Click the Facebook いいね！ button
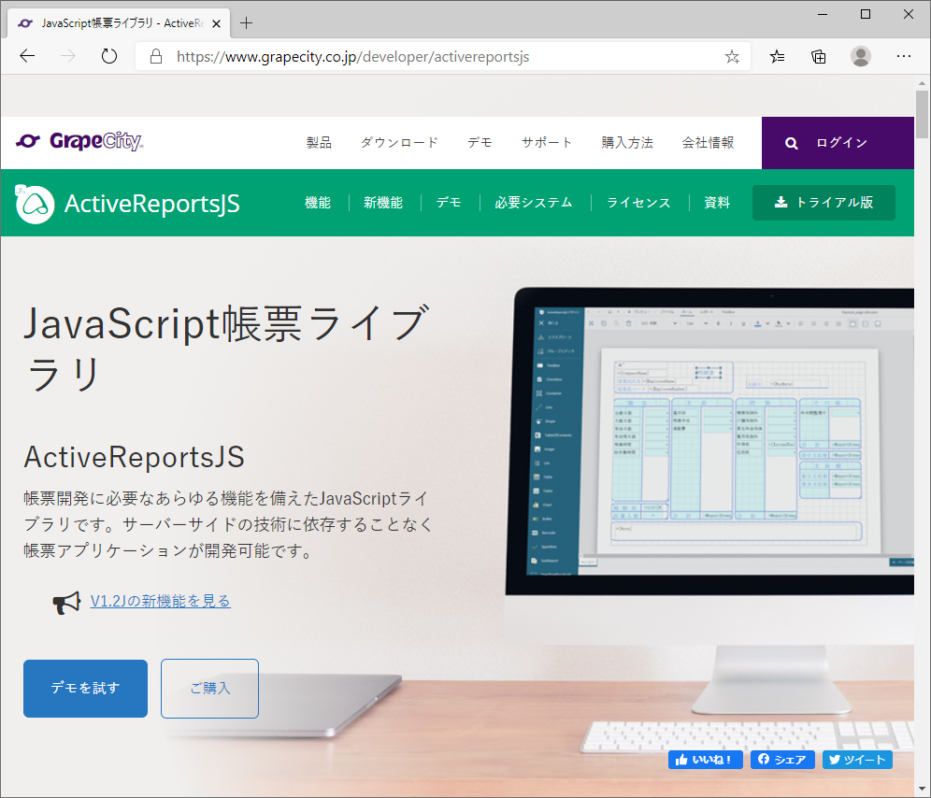The image size is (931, 798). [706, 760]
